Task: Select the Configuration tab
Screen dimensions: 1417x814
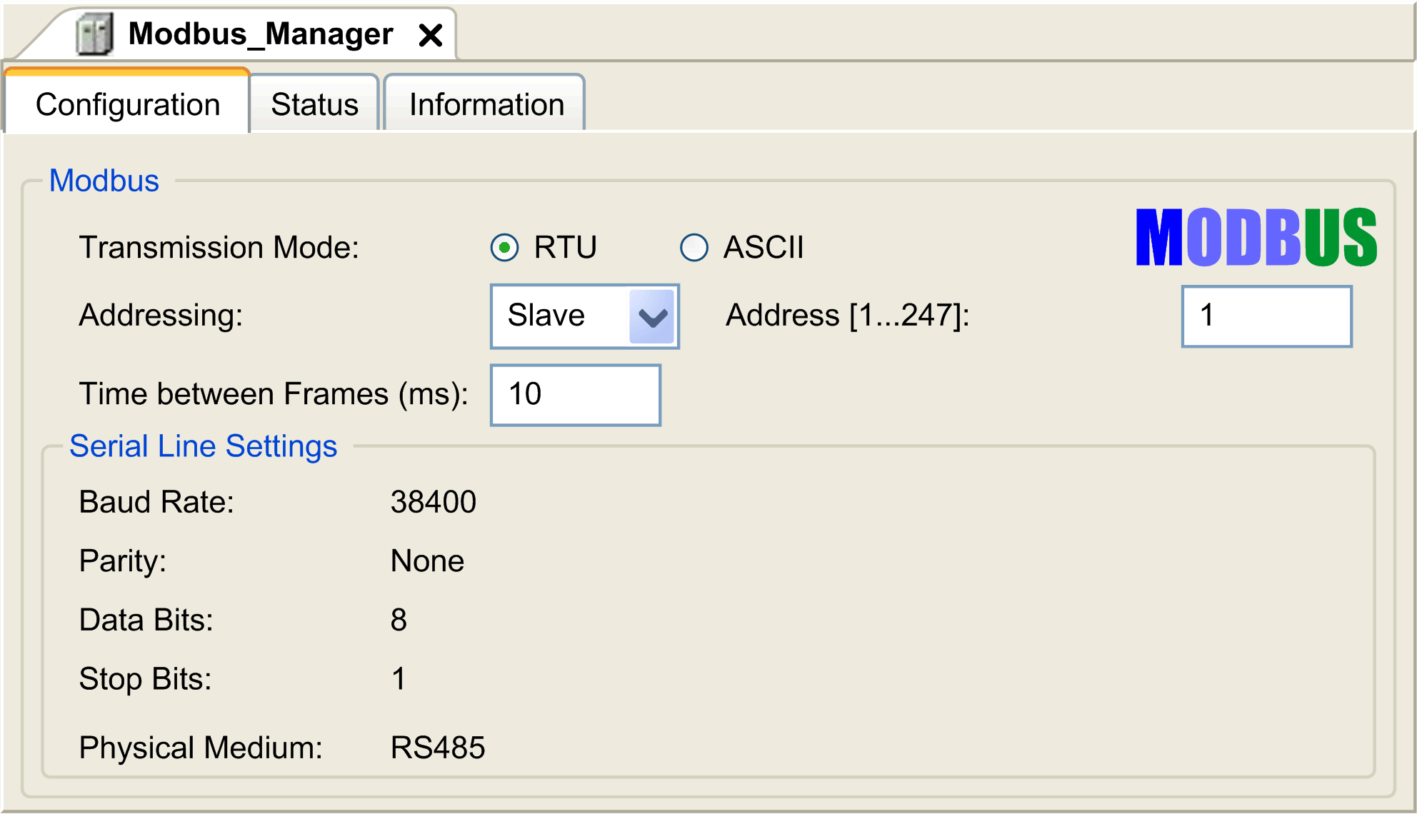Action: click(x=129, y=104)
